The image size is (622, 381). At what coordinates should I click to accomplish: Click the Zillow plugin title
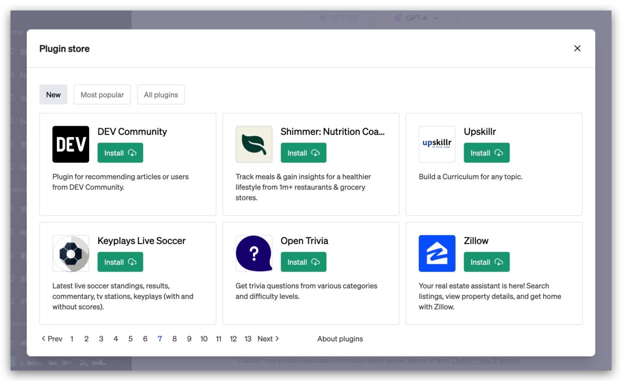tap(476, 241)
